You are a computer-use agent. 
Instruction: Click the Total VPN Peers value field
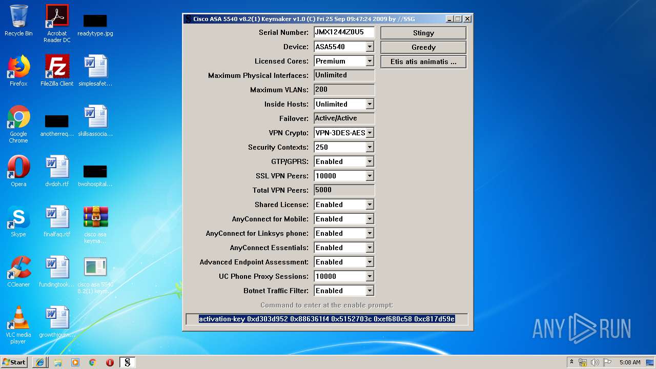tap(344, 190)
